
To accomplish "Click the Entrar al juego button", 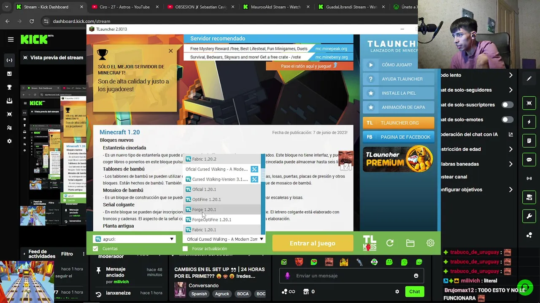I will [x=313, y=243].
